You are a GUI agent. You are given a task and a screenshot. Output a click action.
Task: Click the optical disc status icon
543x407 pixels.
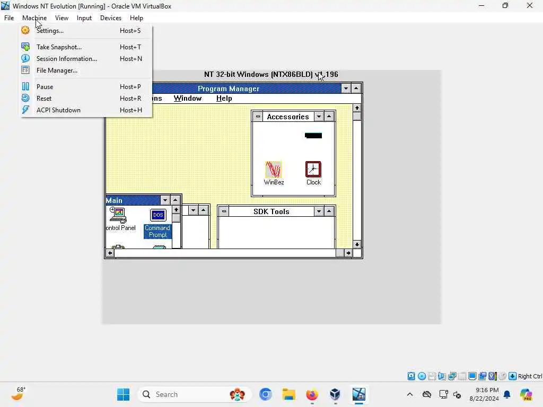422,376
